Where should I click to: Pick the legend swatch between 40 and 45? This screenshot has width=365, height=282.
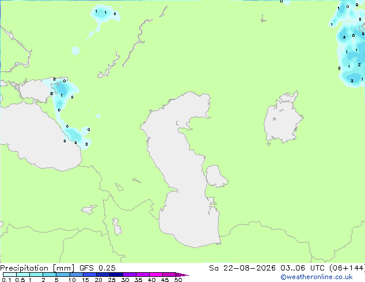click(156, 275)
